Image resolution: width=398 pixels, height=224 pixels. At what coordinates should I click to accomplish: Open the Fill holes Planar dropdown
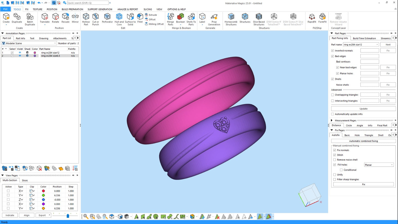(x=379, y=165)
